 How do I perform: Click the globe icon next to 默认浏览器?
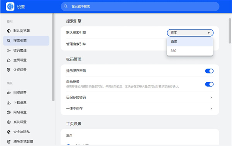[9, 31]
